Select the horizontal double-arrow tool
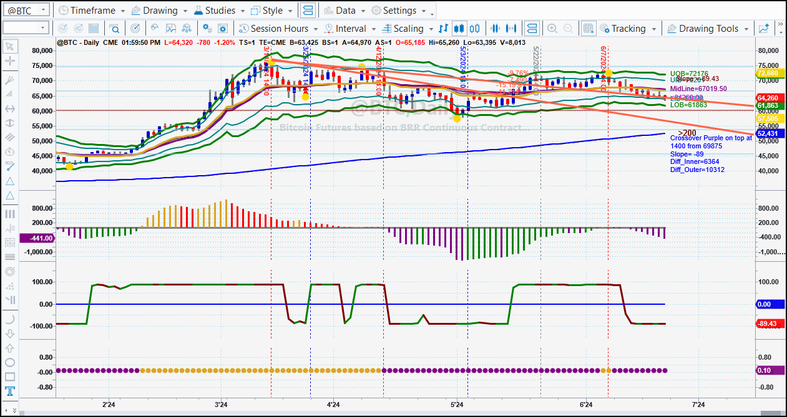The height and width of the screenshot is (417, 787). pyautogui.click(x=9, y=108)
